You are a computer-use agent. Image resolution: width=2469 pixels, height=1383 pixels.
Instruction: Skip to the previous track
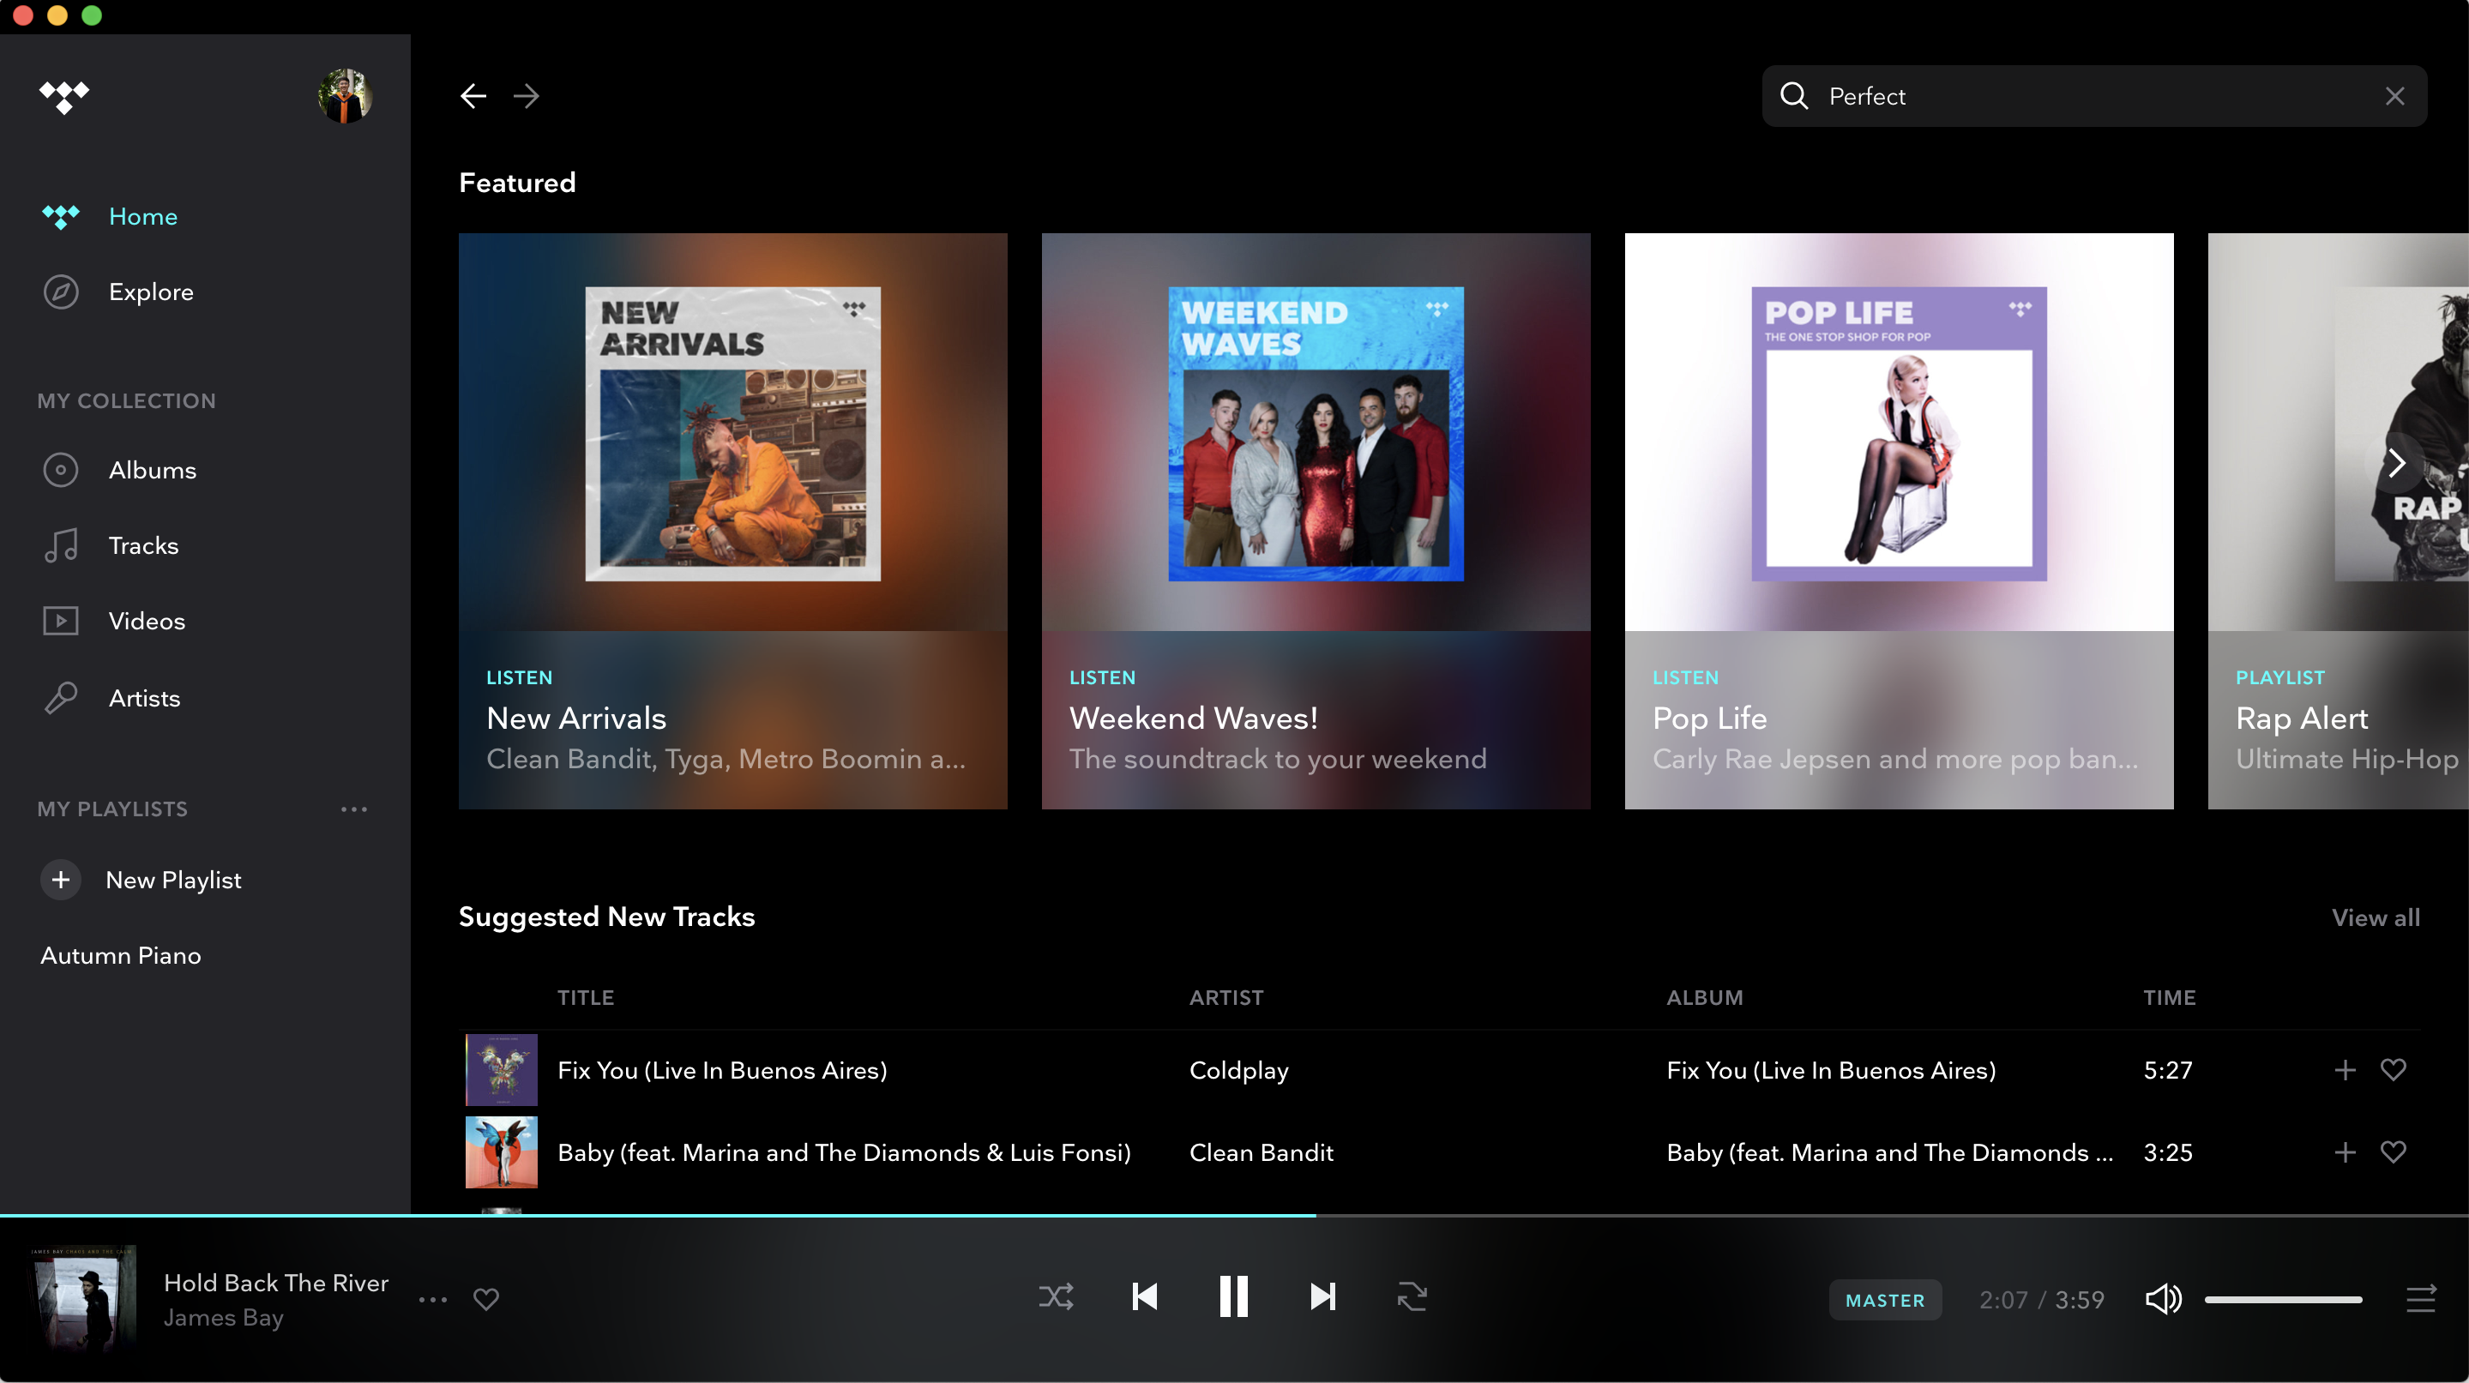coord(1144,1298)
